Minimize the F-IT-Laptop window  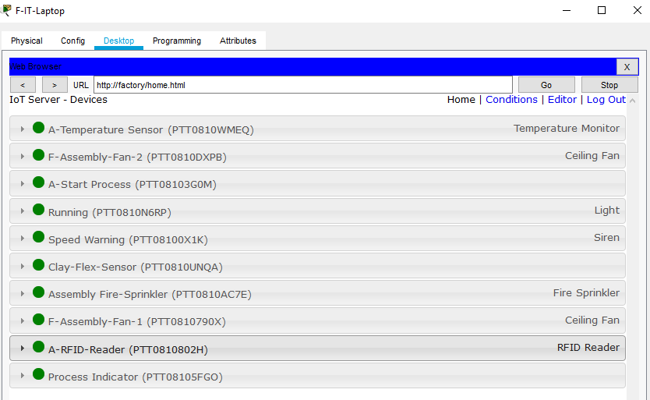(x=567, y=10)
